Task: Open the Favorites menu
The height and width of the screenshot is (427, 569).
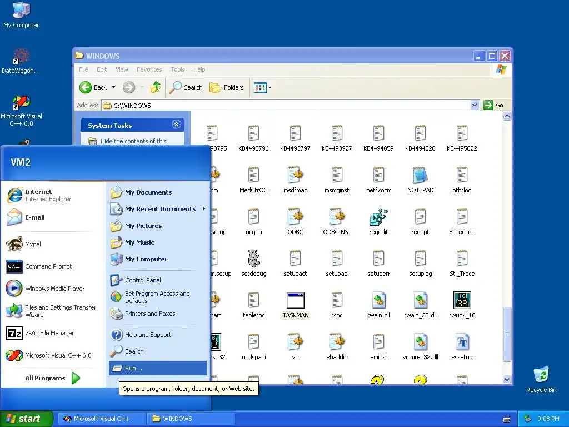Action: (149, 69)
